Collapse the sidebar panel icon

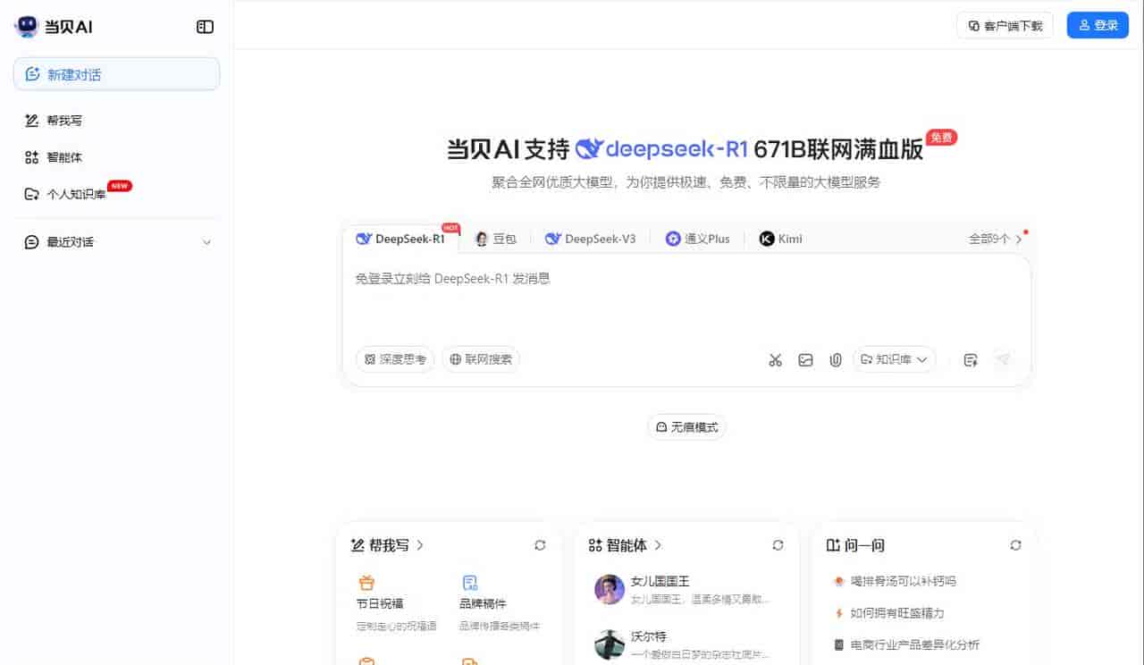point(205,27)
